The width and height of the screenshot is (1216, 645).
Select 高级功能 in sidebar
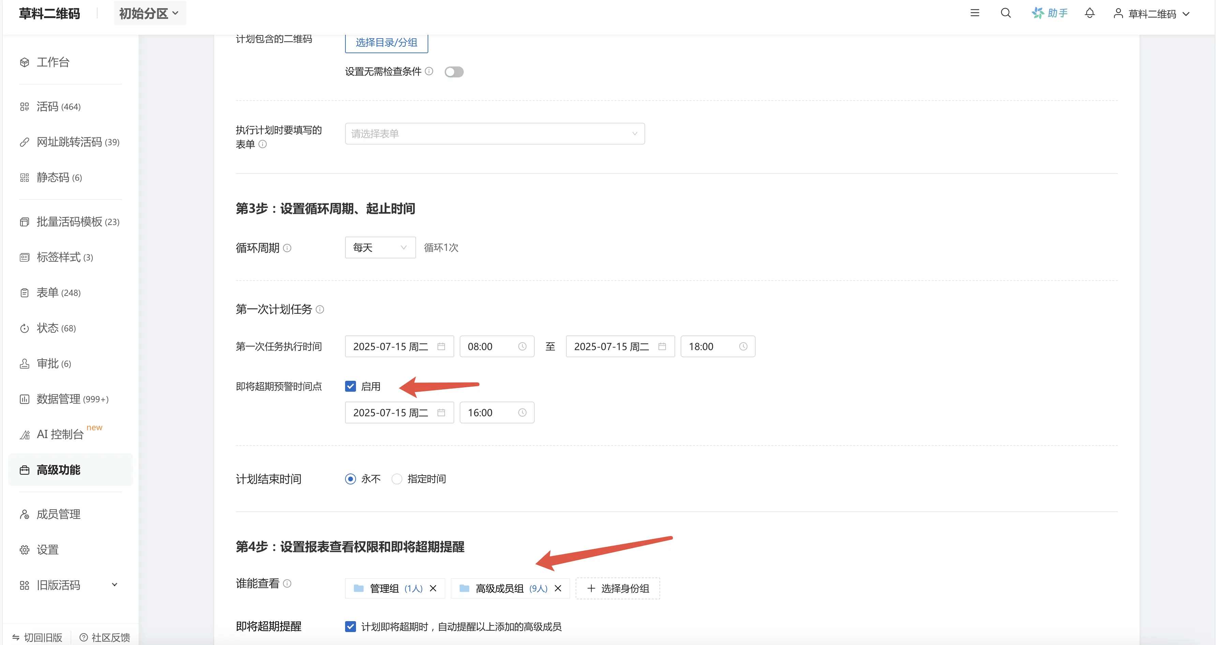(x=70, y=470)
